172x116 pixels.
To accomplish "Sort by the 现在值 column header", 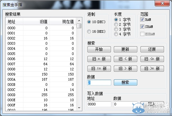I will [63, 22].
